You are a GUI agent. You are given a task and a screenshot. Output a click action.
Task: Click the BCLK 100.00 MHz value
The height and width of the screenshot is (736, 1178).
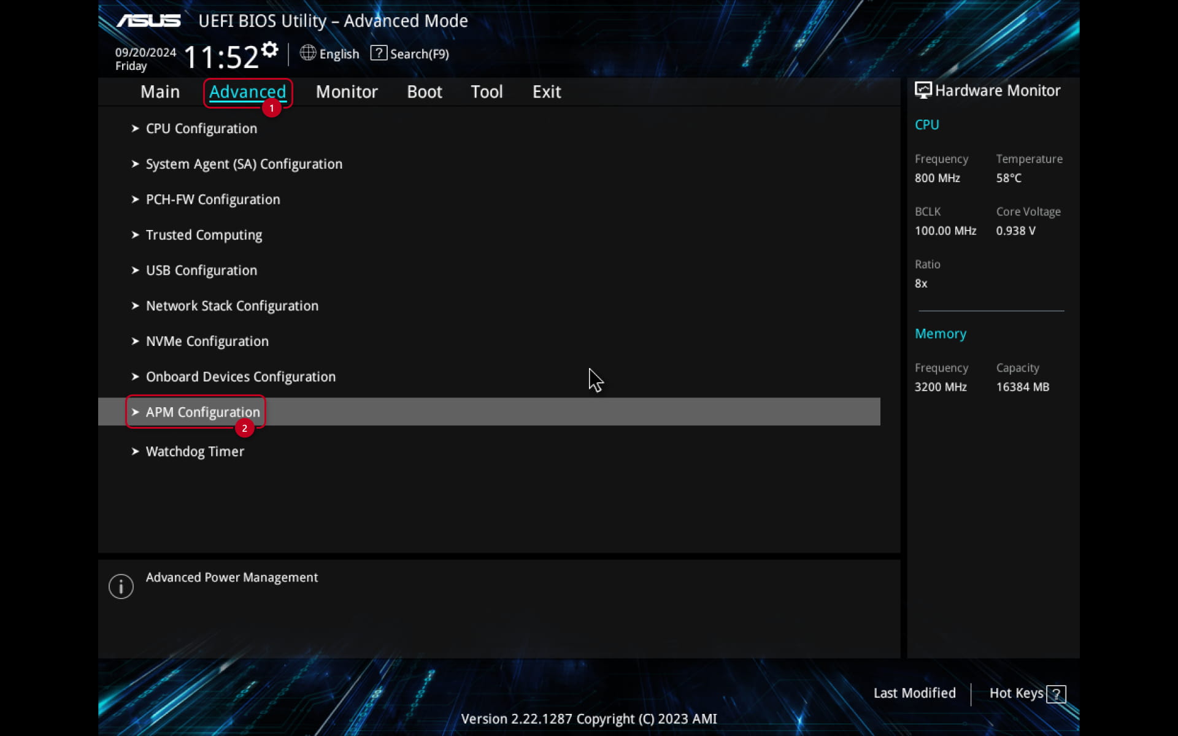pos(945,231)
